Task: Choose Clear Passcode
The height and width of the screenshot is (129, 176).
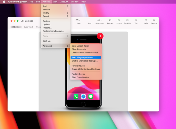Action: [x=86, y=49]
